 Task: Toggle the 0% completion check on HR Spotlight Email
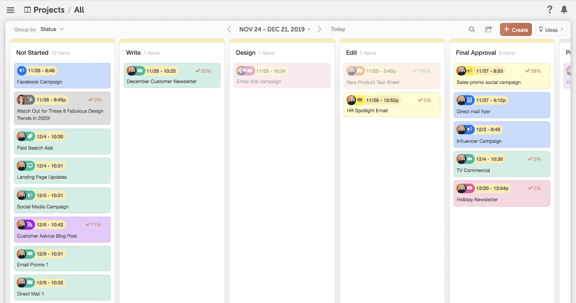tap(420, 100)
